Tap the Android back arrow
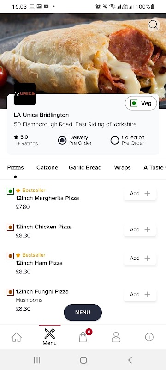Screen dimensions: 166x370 tap(130, 360)
